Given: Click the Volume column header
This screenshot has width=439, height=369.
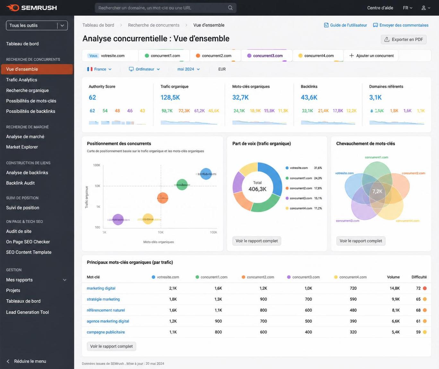Looking at the screenshot, I should (393, 277).
